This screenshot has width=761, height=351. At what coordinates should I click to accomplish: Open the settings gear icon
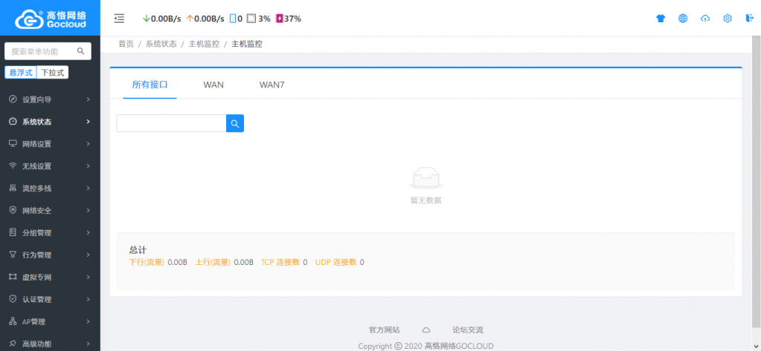point(728,19)
